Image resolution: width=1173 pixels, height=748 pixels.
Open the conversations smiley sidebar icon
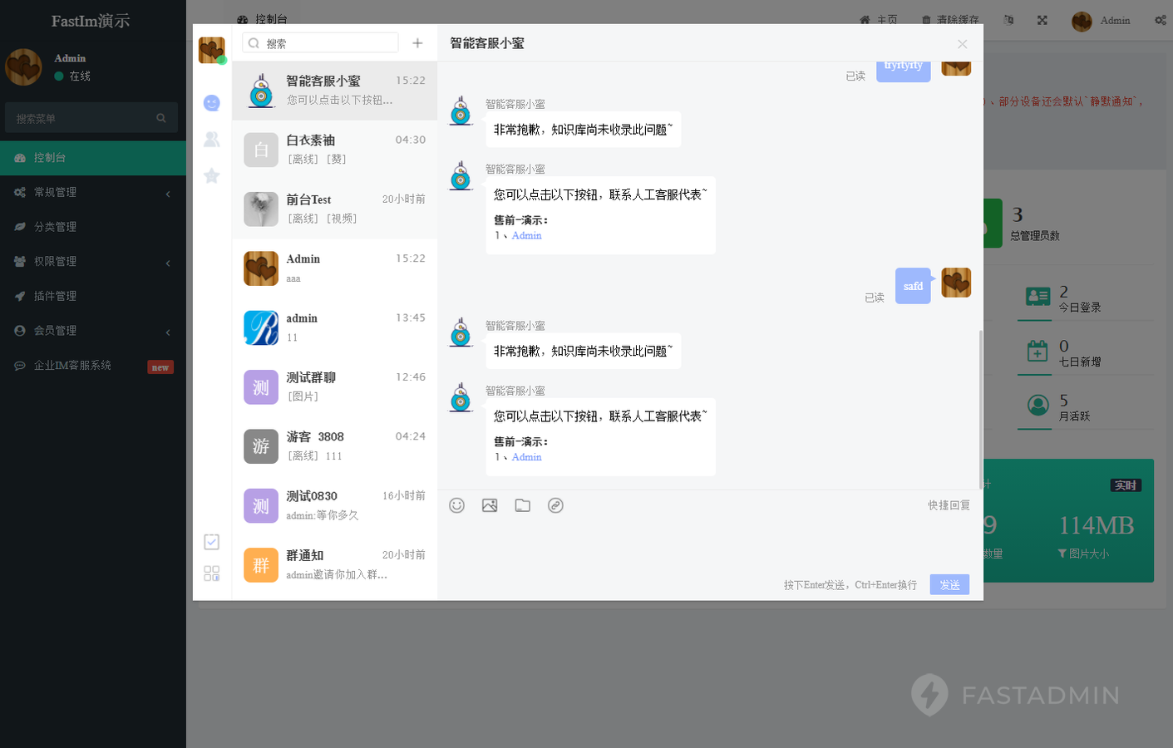point(212,103)
